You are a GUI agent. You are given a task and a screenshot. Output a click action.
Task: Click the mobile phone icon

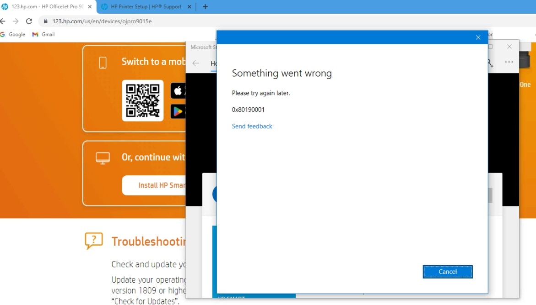coord(103,63)
